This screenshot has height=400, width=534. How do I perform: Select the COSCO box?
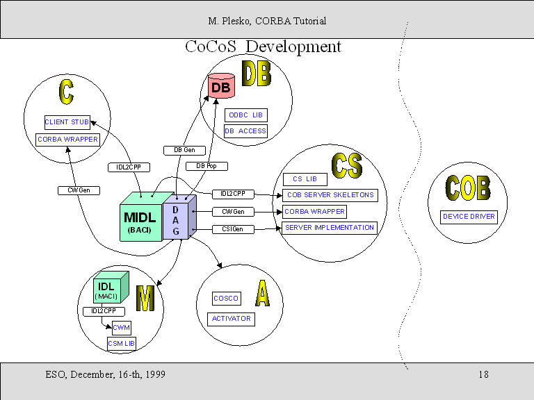click(x=226, y=299)
